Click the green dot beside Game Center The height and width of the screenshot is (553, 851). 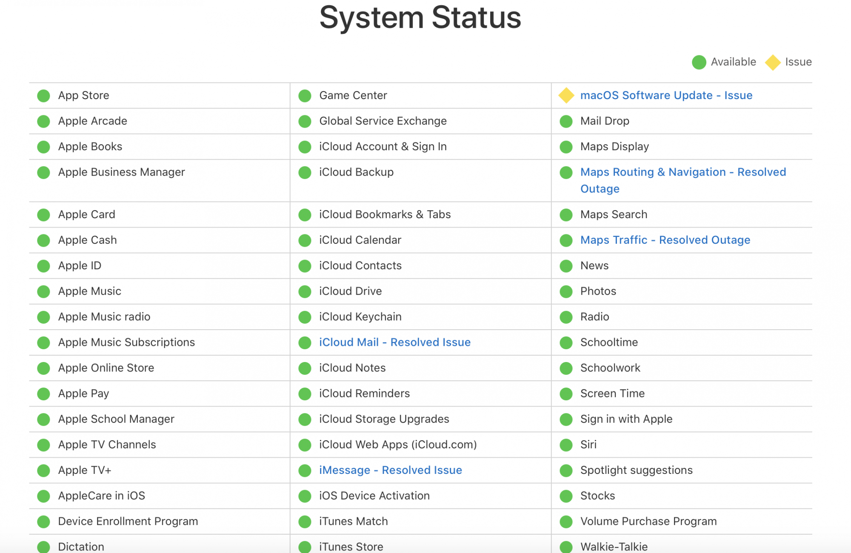305,96
